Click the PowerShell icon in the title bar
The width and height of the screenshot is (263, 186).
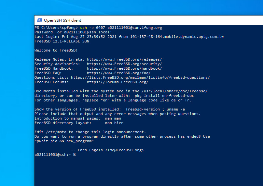[40, 20]
